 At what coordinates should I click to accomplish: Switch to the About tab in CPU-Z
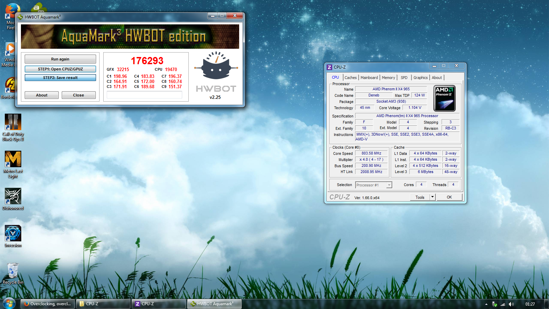pyautogui.click(x=437, y=78)
